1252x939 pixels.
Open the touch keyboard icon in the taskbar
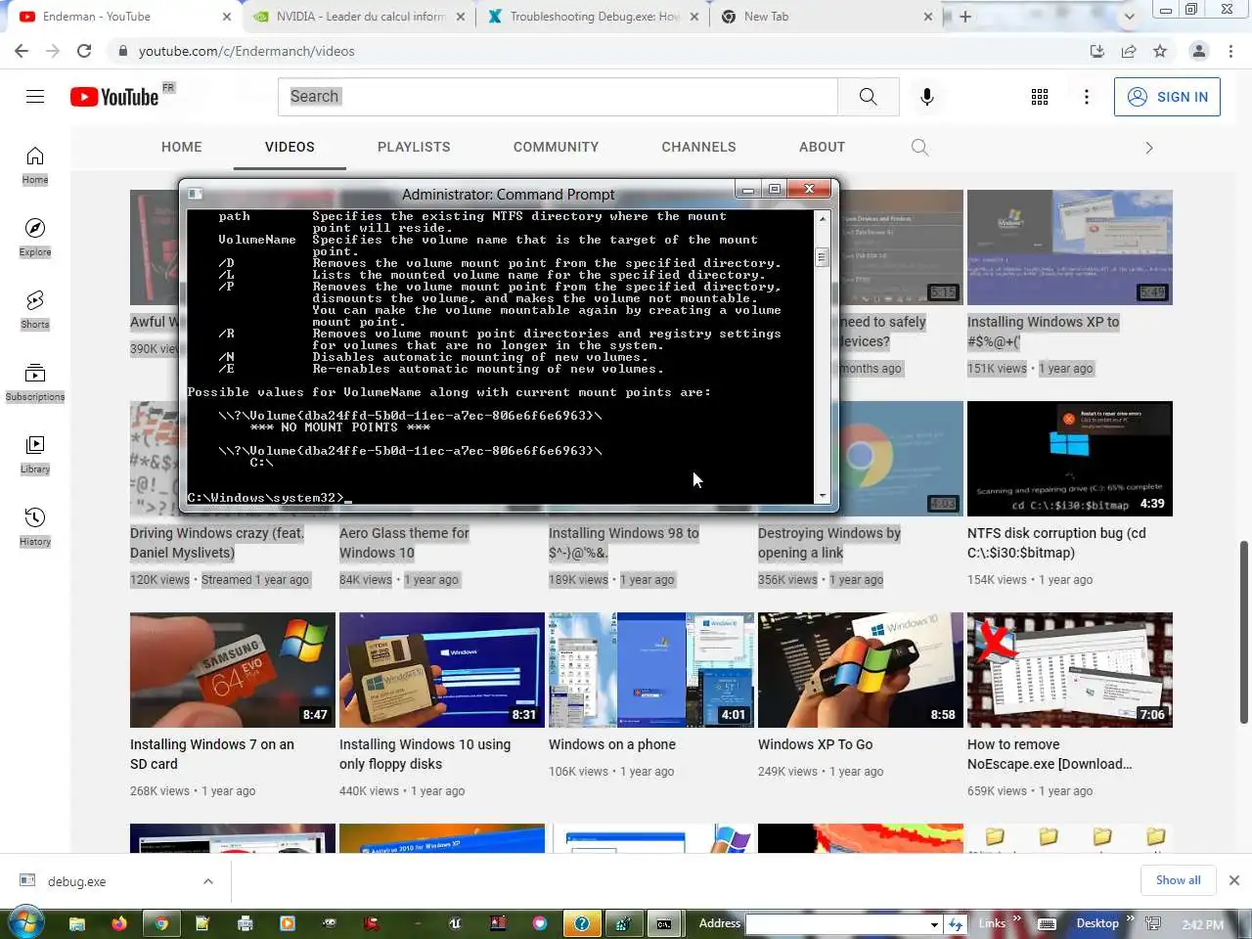click(x=1047, y=923)
